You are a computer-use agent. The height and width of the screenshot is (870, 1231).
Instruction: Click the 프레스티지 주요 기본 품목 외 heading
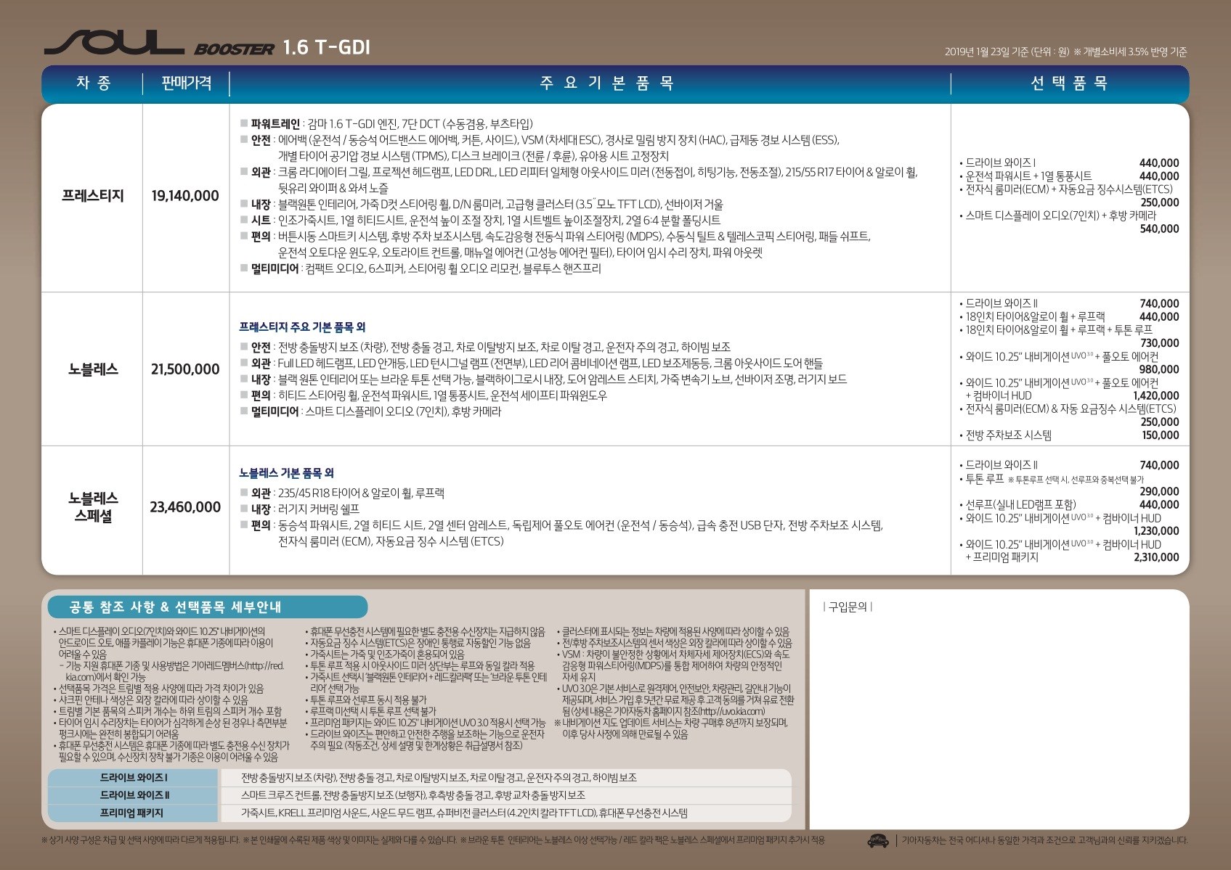[x=302, y=327]
